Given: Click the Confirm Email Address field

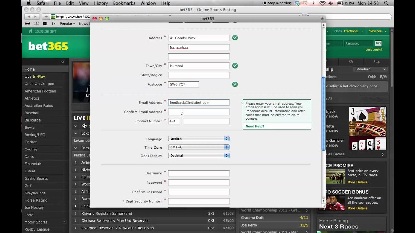Looking at the screenshot, I should (198, 112).
